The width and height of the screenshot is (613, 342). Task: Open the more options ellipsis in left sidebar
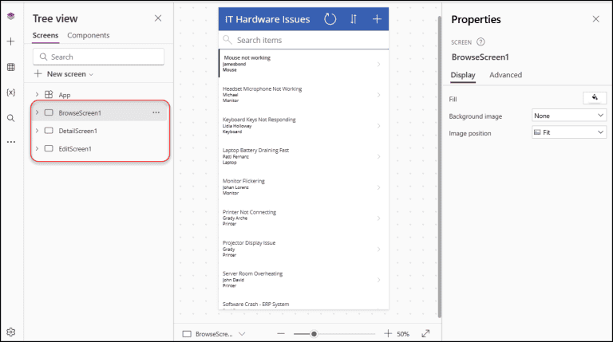[x=11, y=142]
